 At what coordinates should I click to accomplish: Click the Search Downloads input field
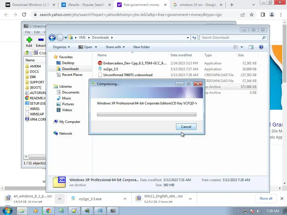click(231, 38)
